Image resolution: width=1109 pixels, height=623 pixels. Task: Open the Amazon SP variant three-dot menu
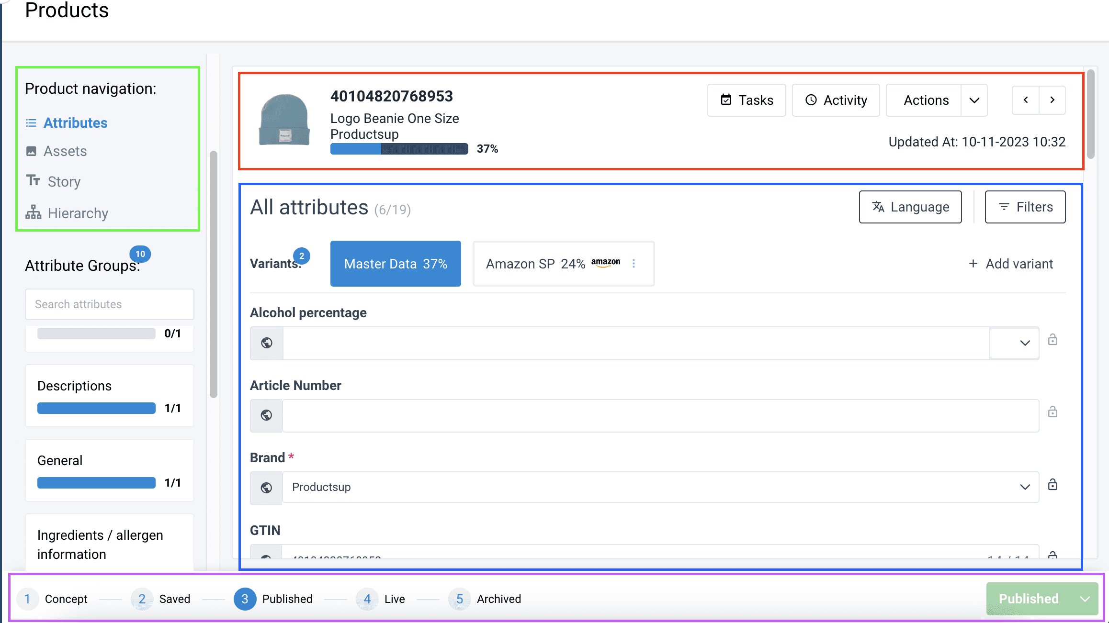634,264
